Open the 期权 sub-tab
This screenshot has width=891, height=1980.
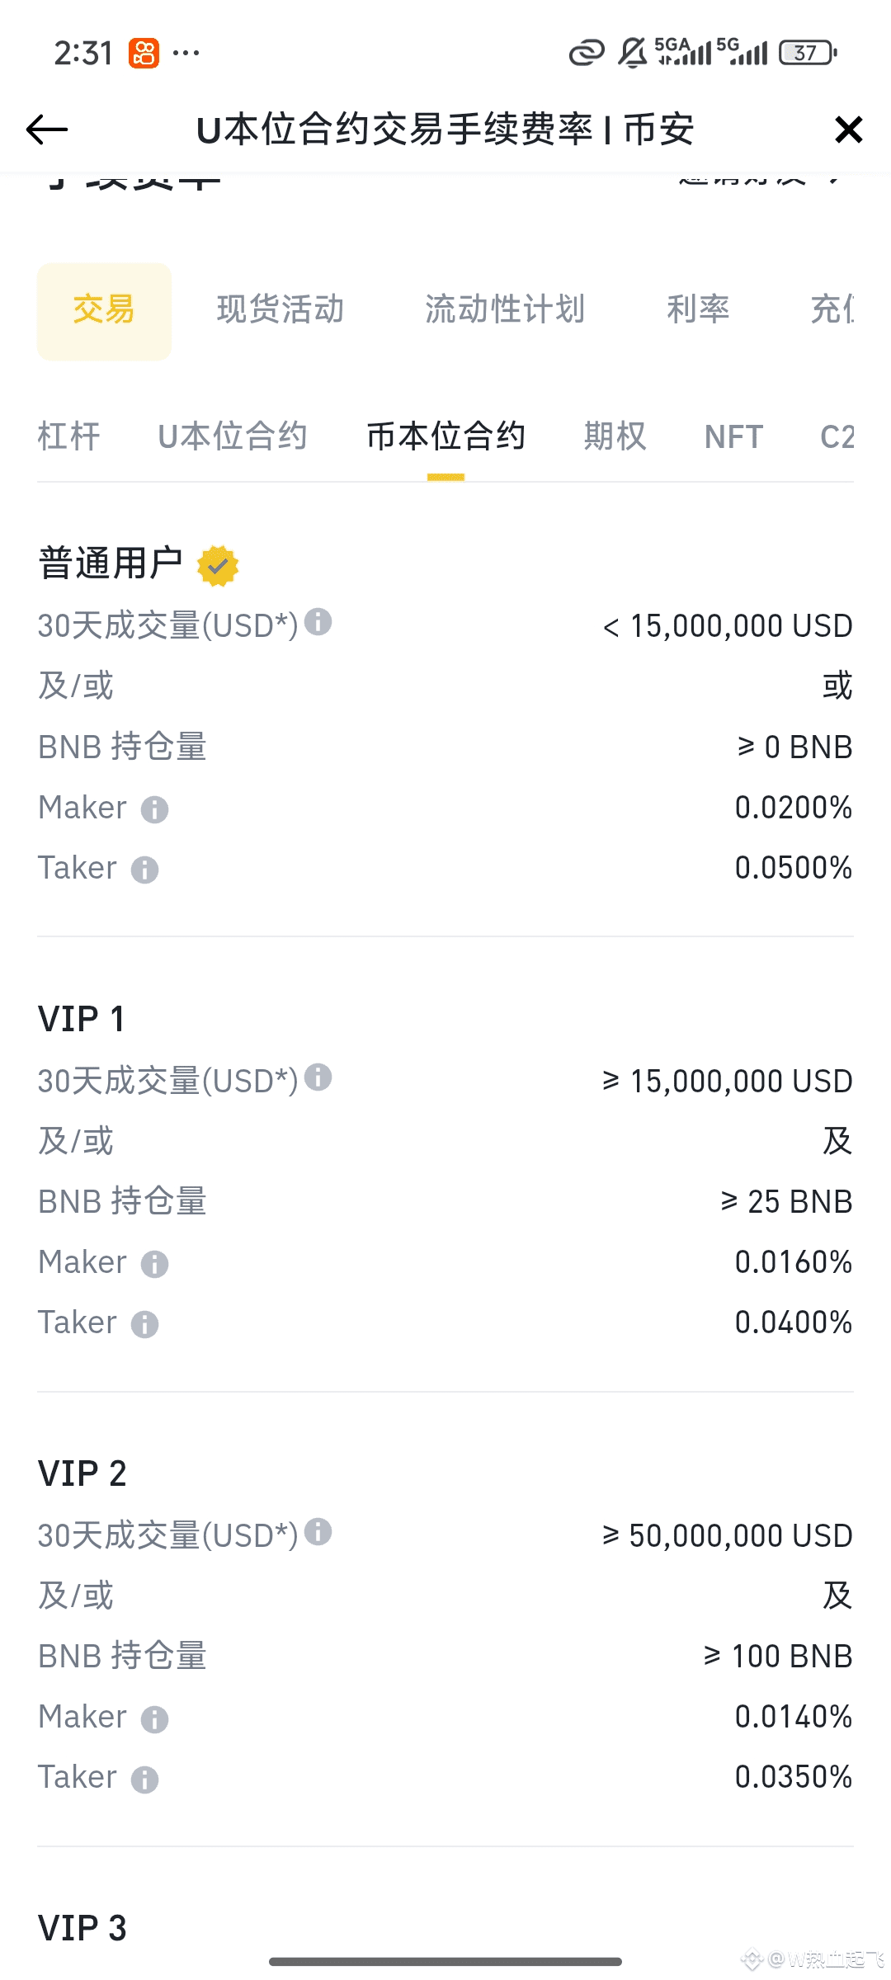(615, 436)
